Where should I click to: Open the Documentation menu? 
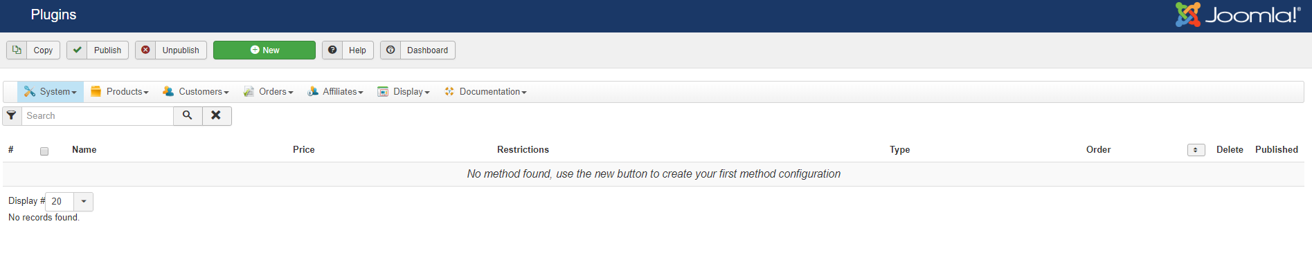coord(486,91)
